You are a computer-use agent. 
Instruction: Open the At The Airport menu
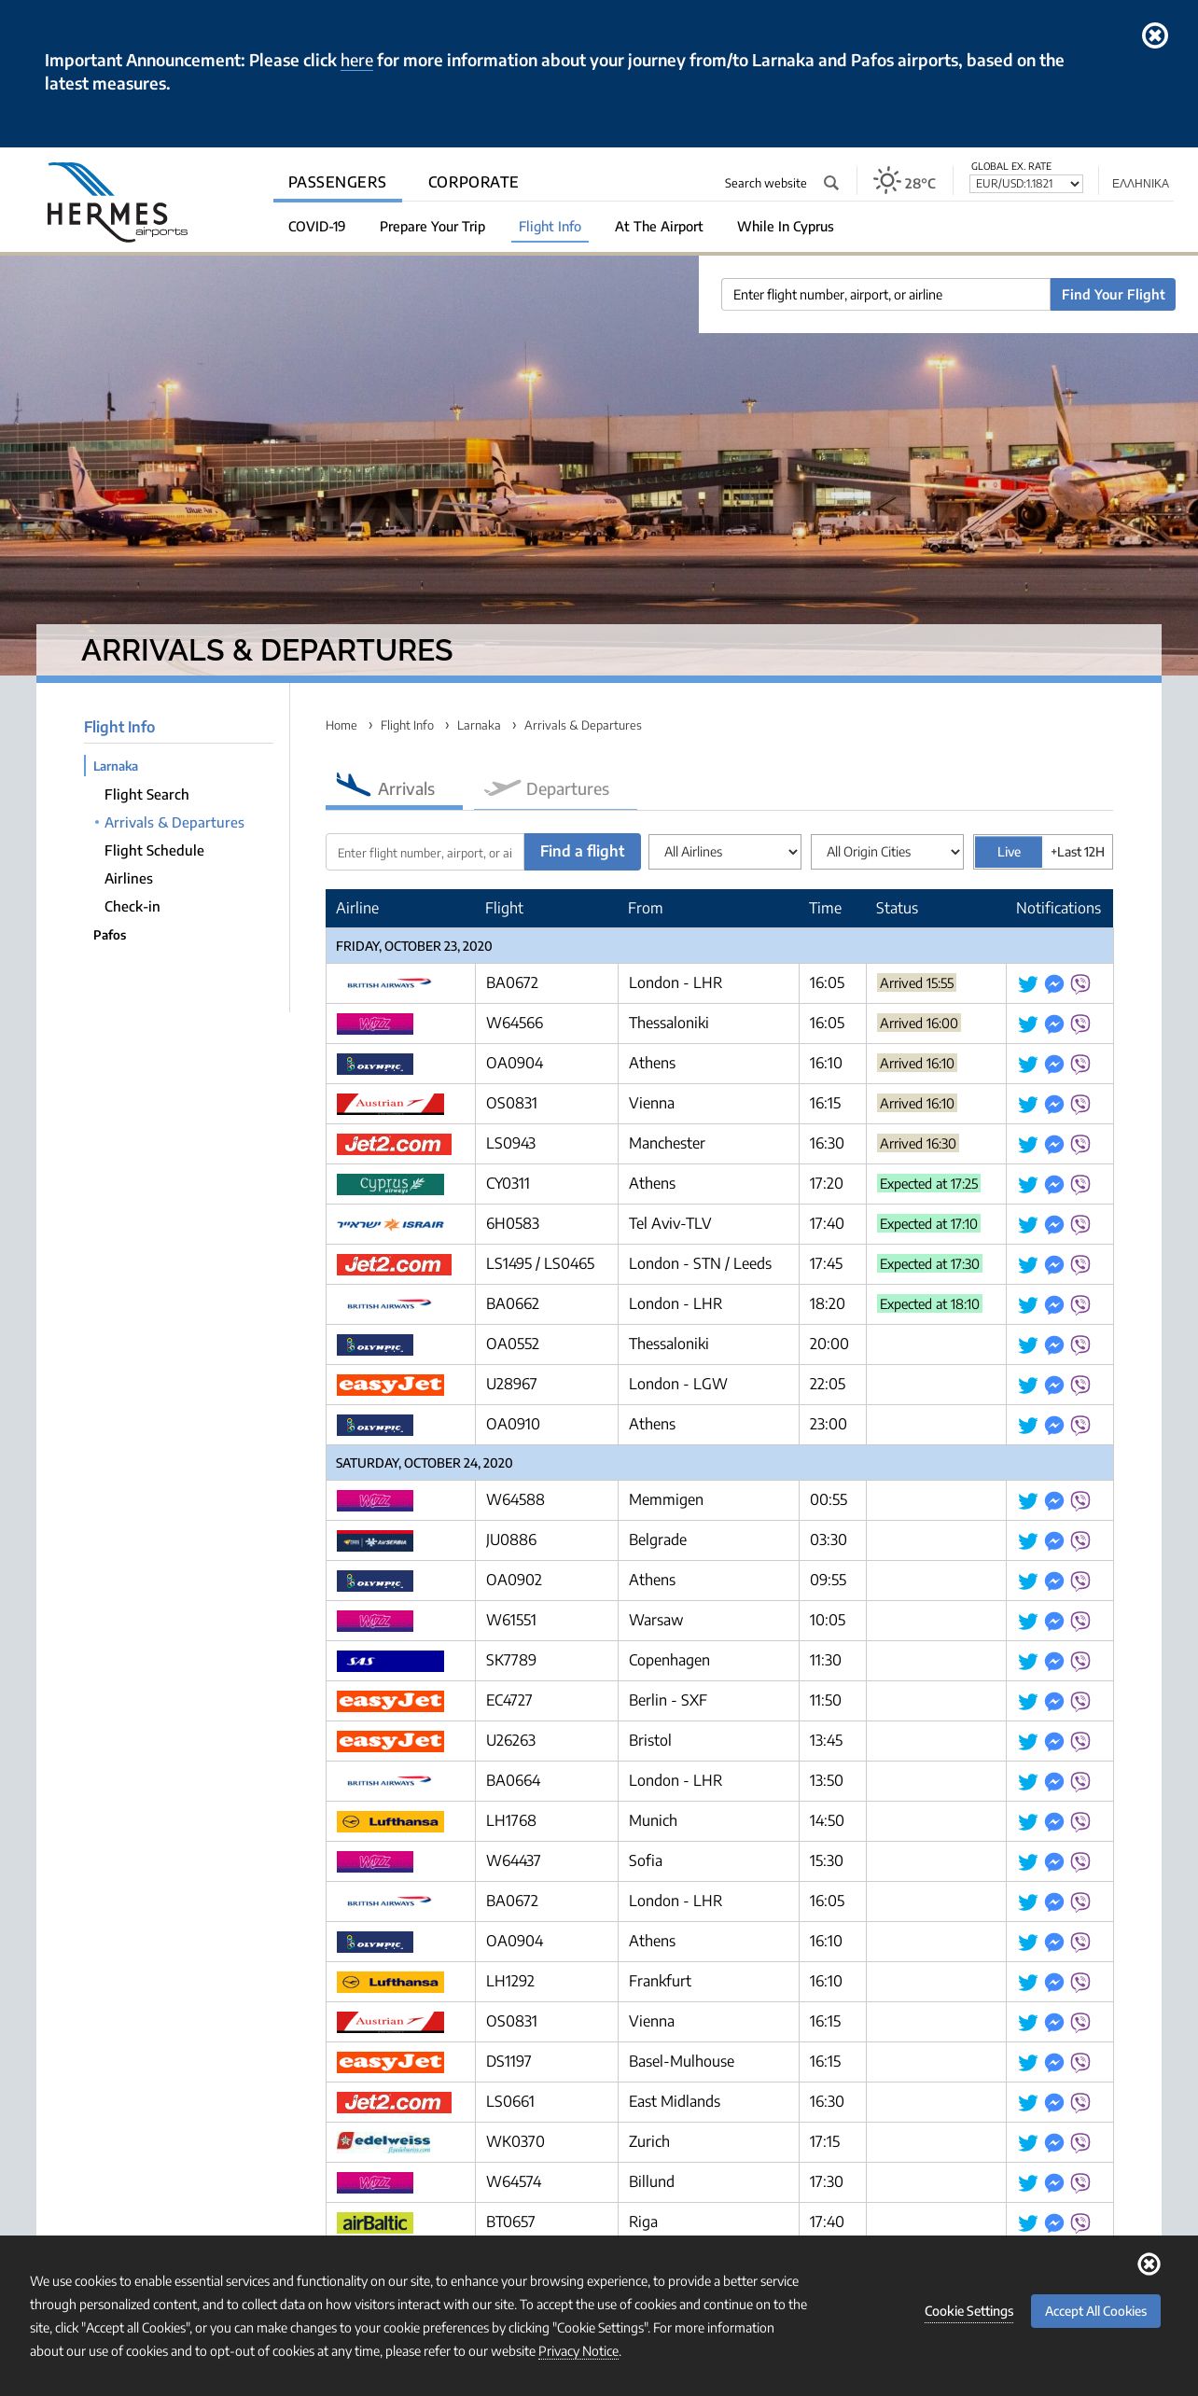point(659,227)
